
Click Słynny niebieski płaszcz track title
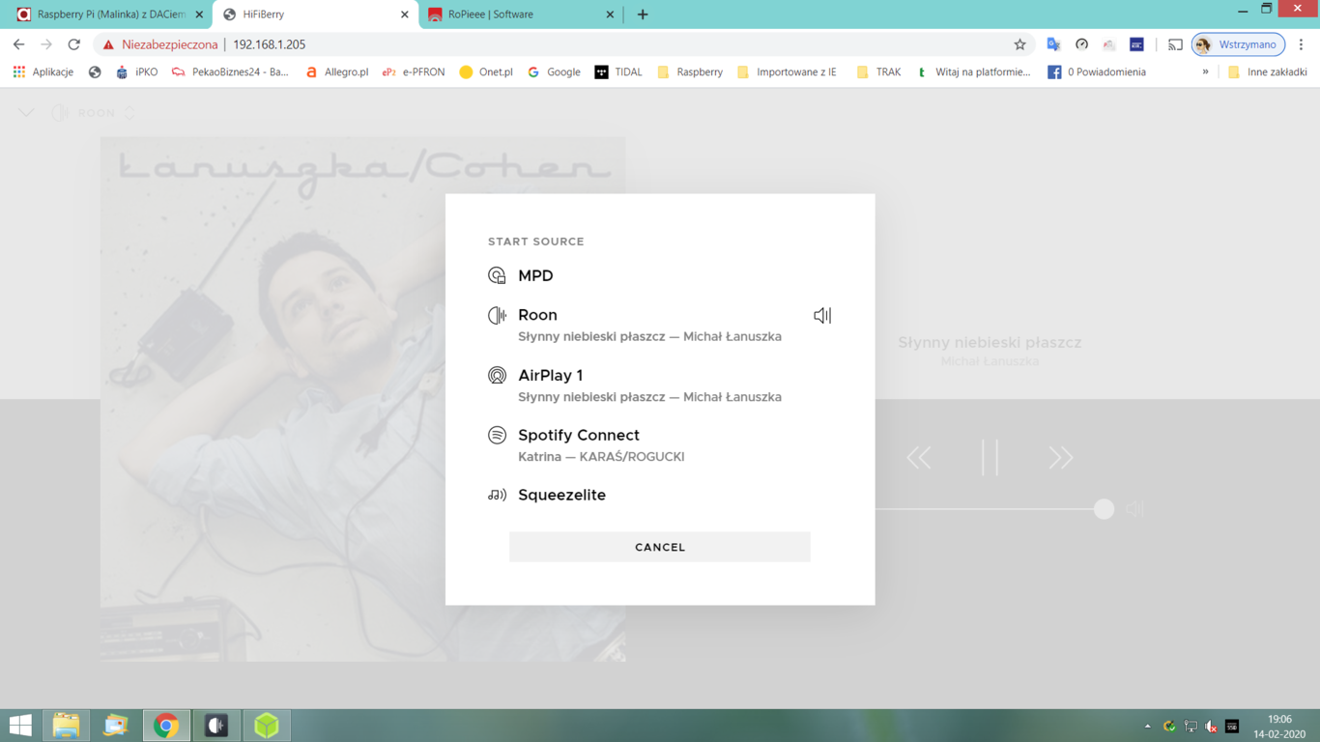click(990, 342)
